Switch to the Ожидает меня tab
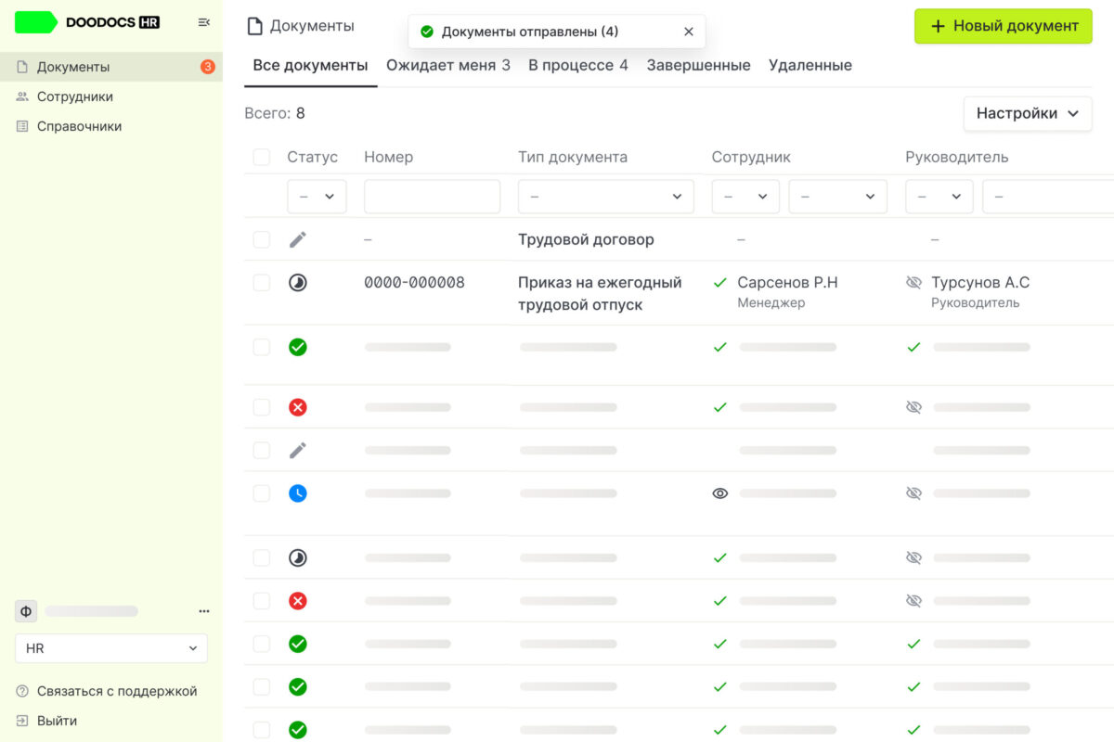This screenshot has width=1114, height=742. 448,65
